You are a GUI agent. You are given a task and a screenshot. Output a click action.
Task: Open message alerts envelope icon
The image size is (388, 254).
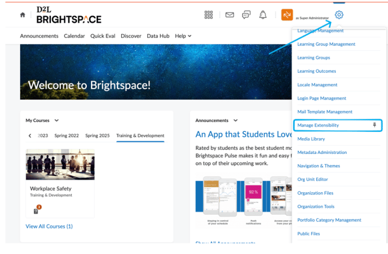click(x=230, y=15)
